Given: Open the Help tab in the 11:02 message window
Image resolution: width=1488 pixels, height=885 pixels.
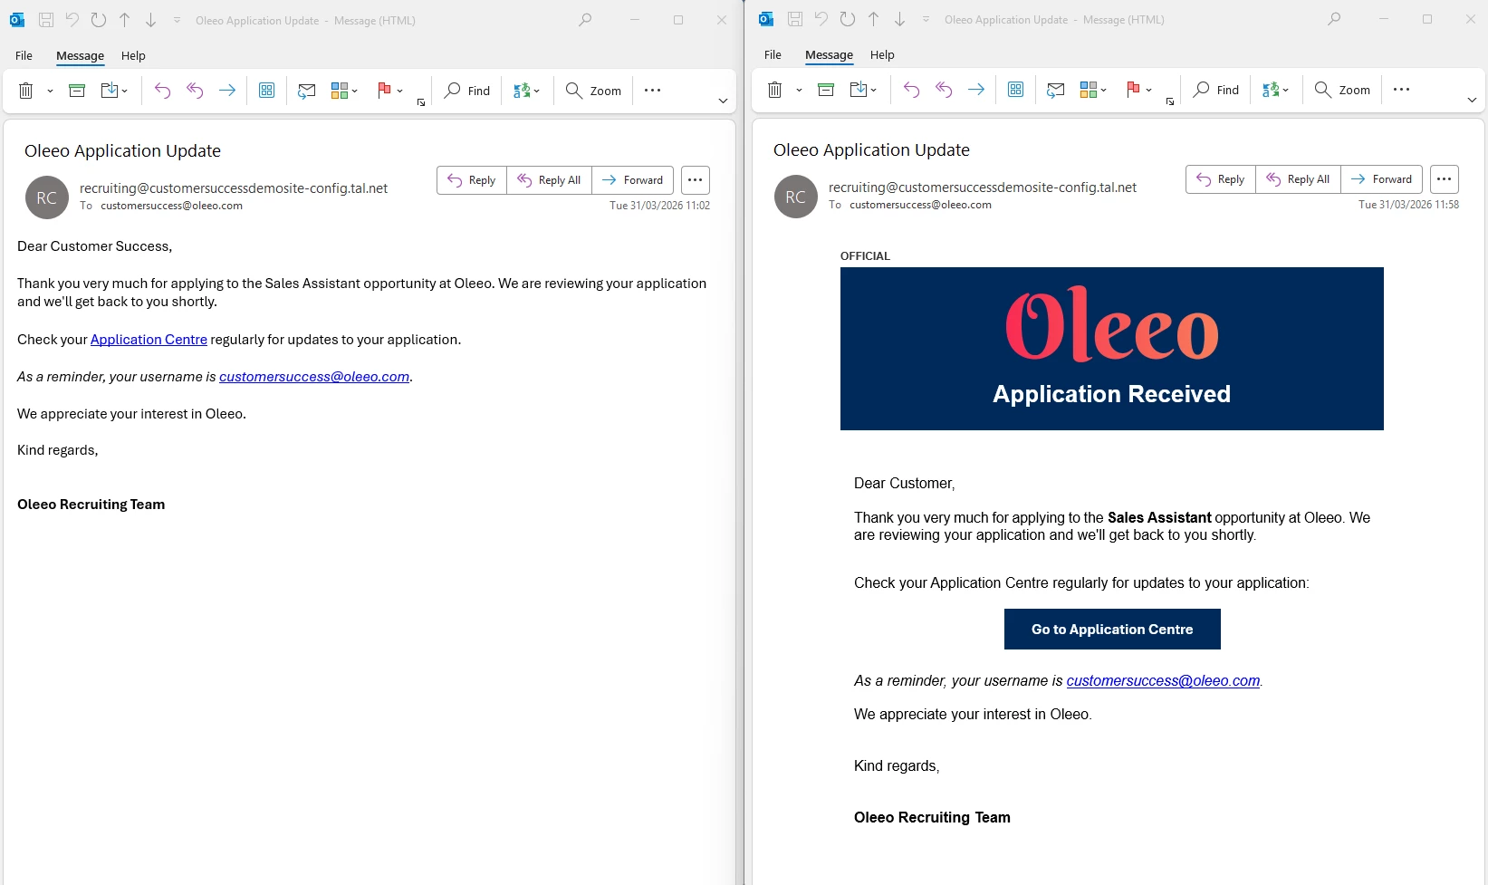Looking at the screenshot, I should [134, 55].
